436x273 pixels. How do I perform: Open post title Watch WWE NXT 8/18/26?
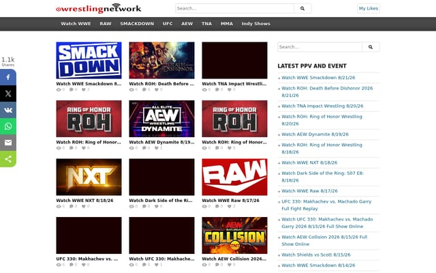point(84,200)
